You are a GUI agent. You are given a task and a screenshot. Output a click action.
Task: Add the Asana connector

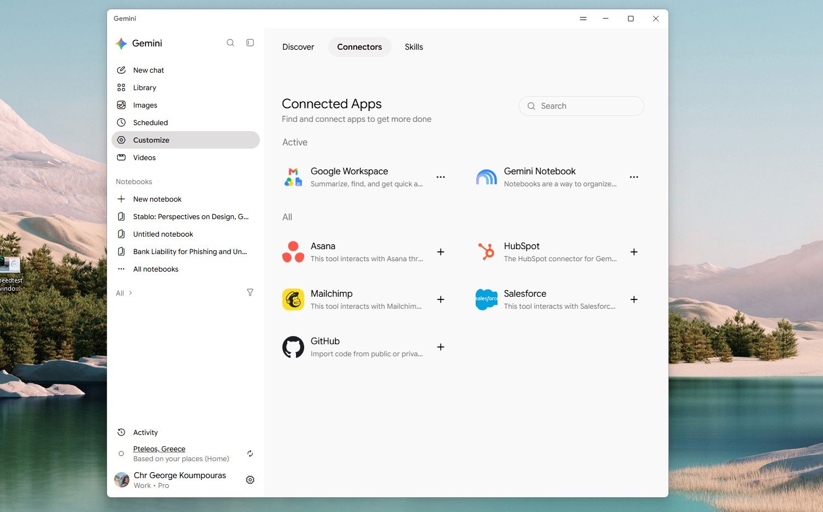[x=441, y=252]
